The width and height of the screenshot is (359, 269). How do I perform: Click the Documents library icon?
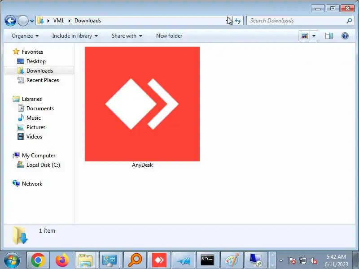[x=21, y=108]
